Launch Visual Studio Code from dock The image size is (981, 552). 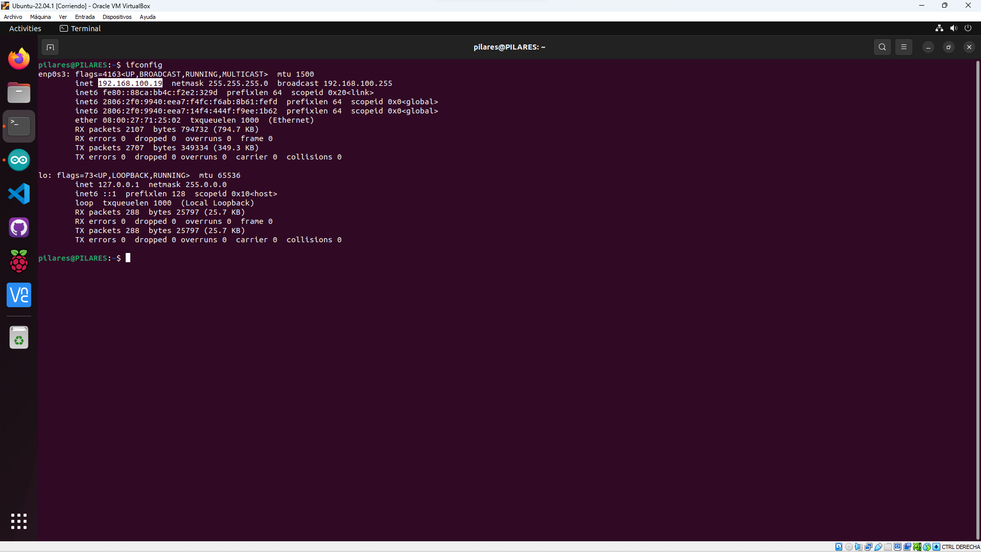[x=19, y=194]
